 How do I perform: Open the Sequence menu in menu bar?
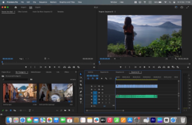[43, 2]
